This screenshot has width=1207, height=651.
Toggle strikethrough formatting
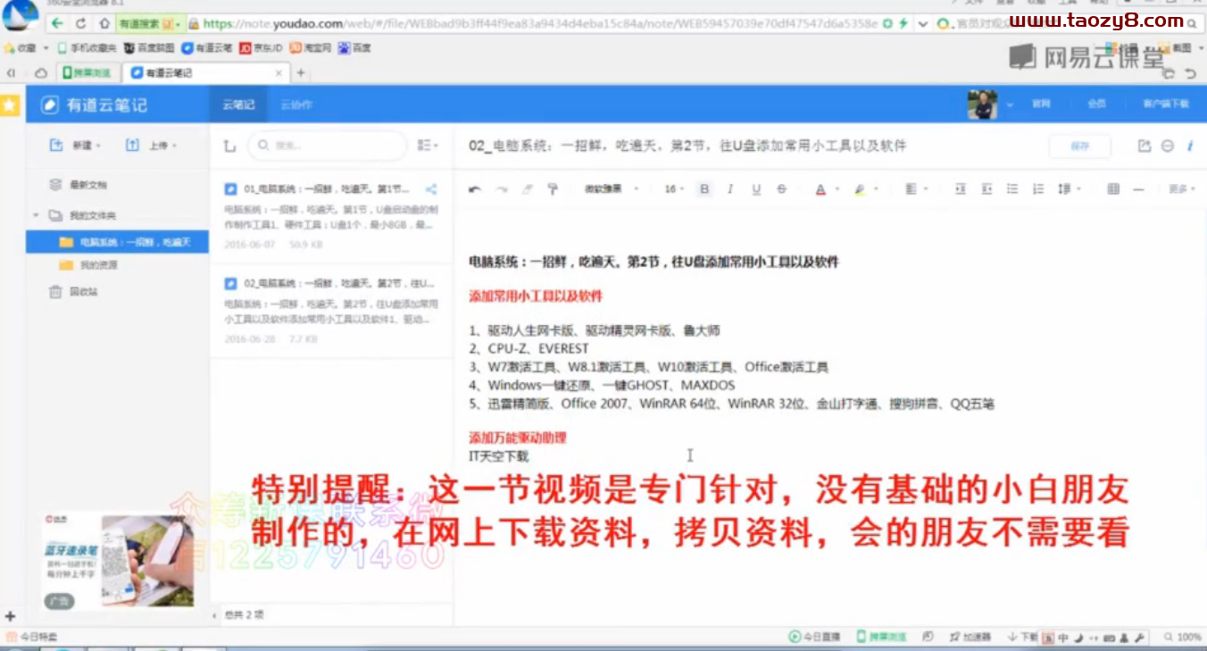[x=782, y=189]
